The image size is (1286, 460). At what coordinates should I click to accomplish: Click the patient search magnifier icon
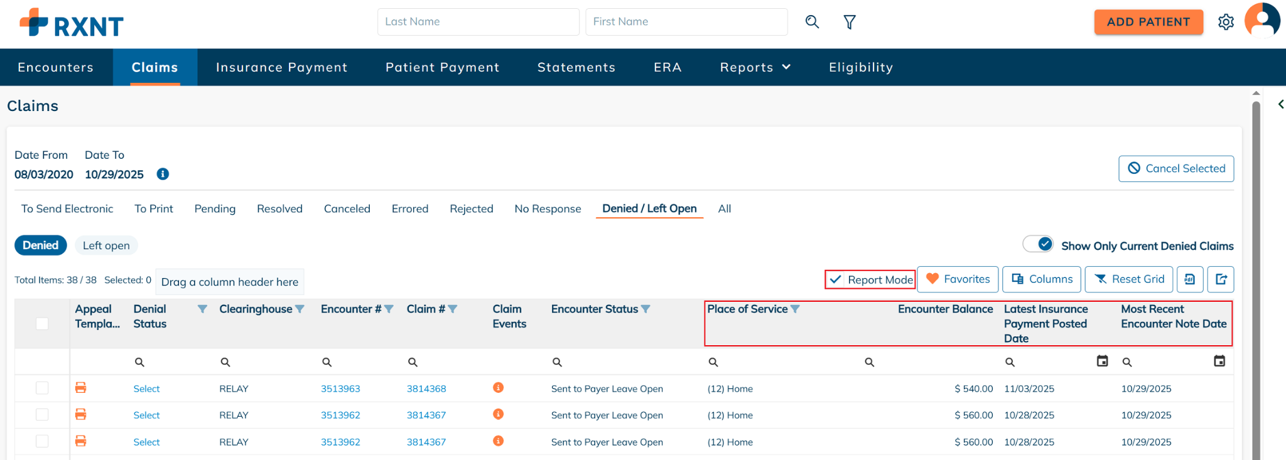[x=812, y=22]
